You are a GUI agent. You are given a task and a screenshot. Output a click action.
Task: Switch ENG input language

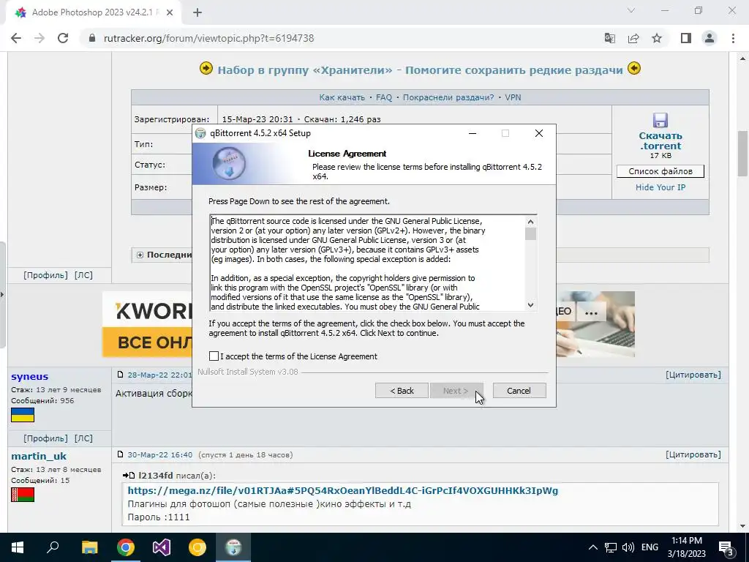pos(650,547)
